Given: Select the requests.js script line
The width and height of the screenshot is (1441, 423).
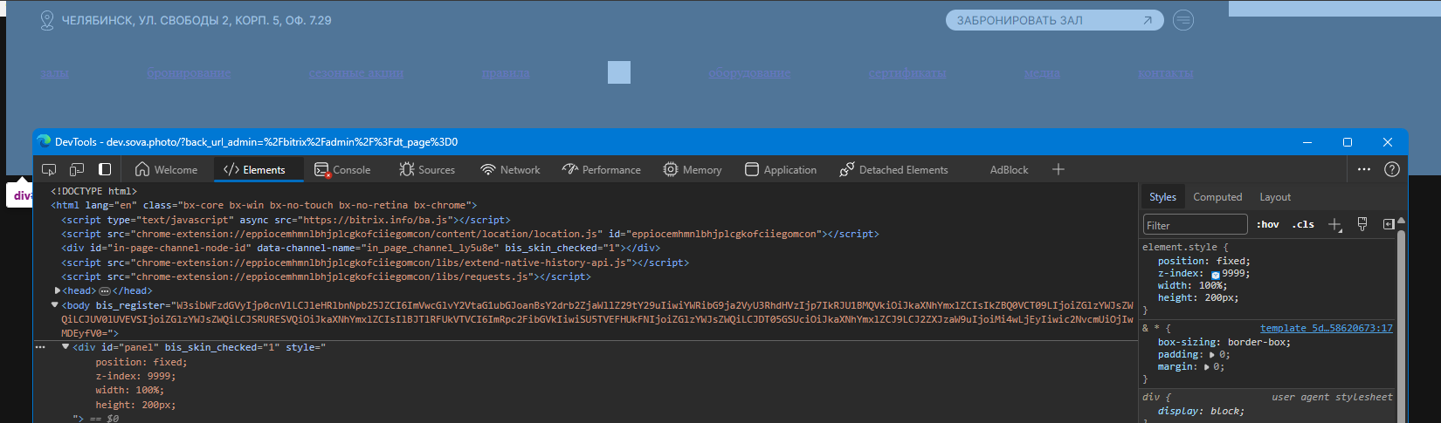Looking at the screenshot, I should 326,276.
